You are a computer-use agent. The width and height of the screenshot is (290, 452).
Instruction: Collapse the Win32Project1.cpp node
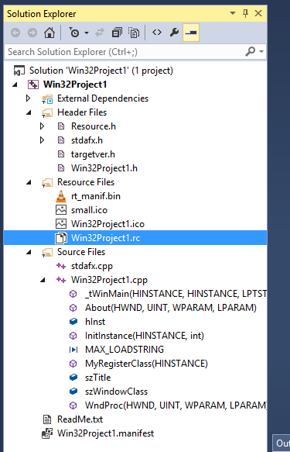(x=43, y=280)
